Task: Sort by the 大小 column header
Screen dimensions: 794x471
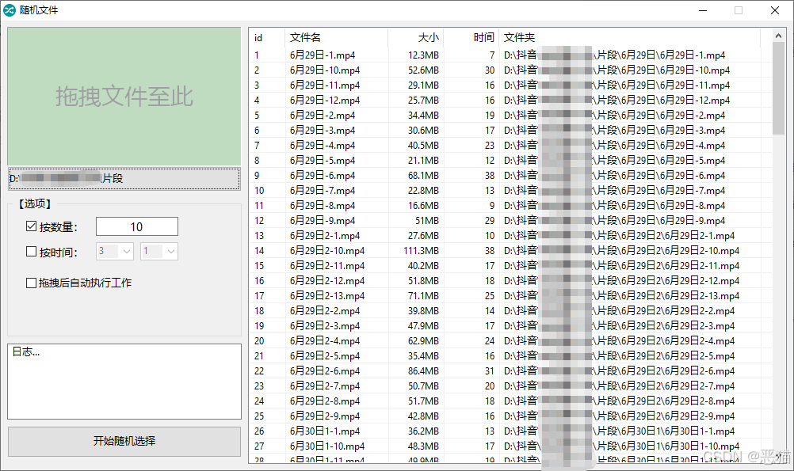Action: pyautogui.click(x=416, y=38)
